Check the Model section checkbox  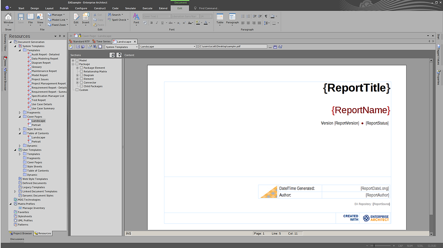77,61
